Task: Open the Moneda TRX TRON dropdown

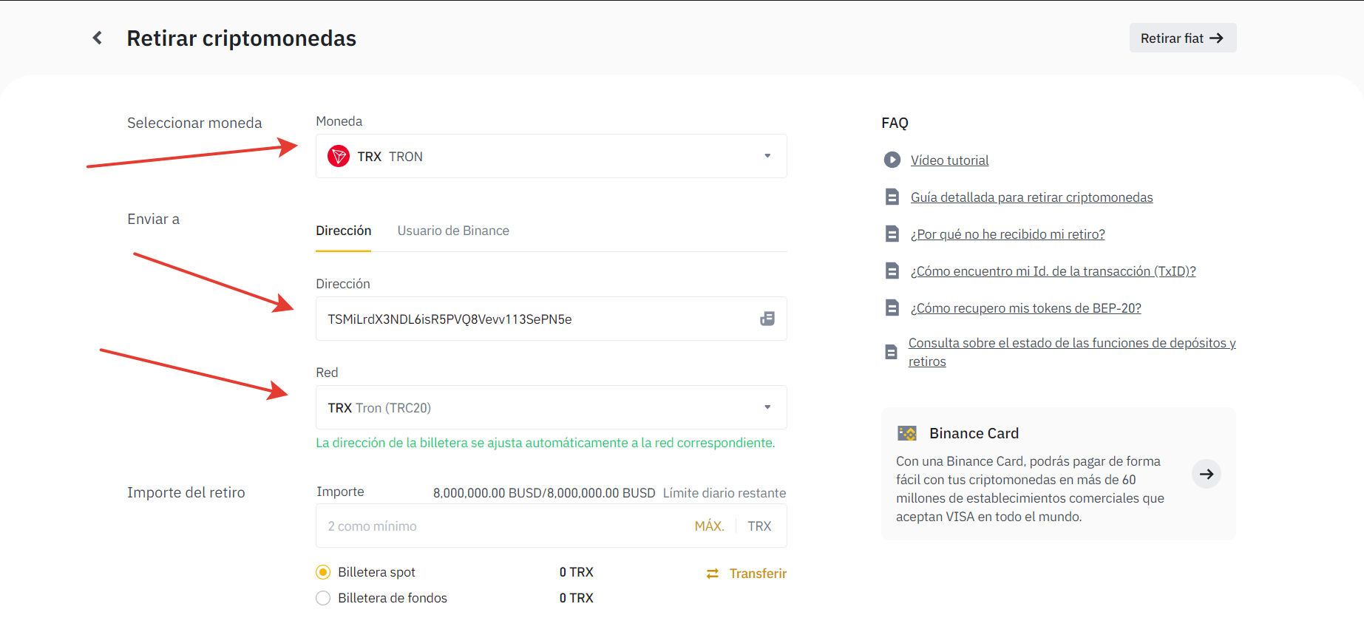Action: click(x=551, y=156)
